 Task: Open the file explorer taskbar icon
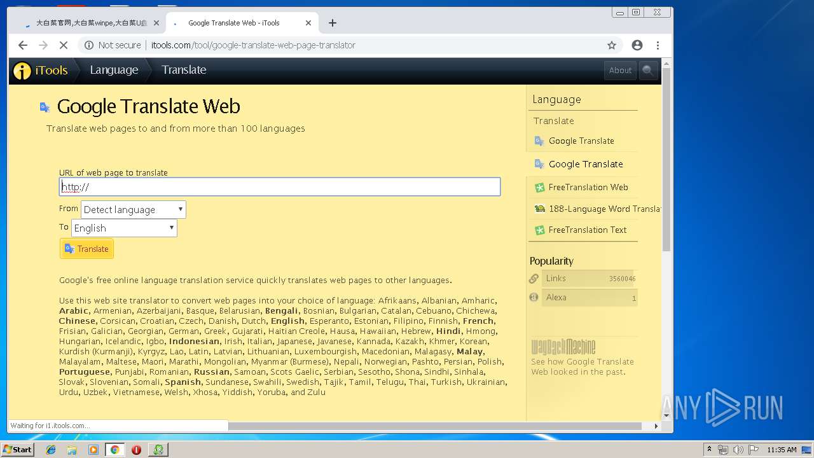click(x=72, y=450)
